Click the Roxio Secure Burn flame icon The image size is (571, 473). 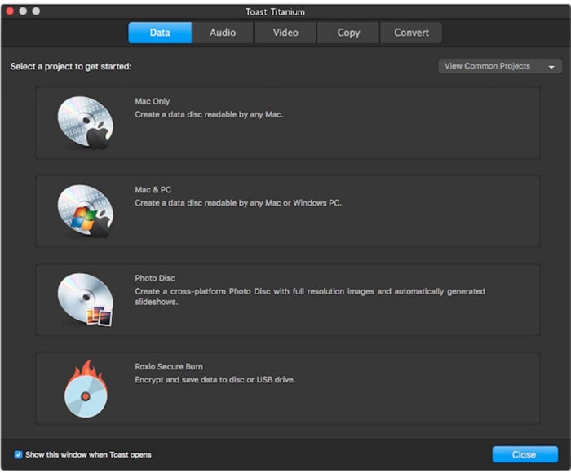[86, 388]
